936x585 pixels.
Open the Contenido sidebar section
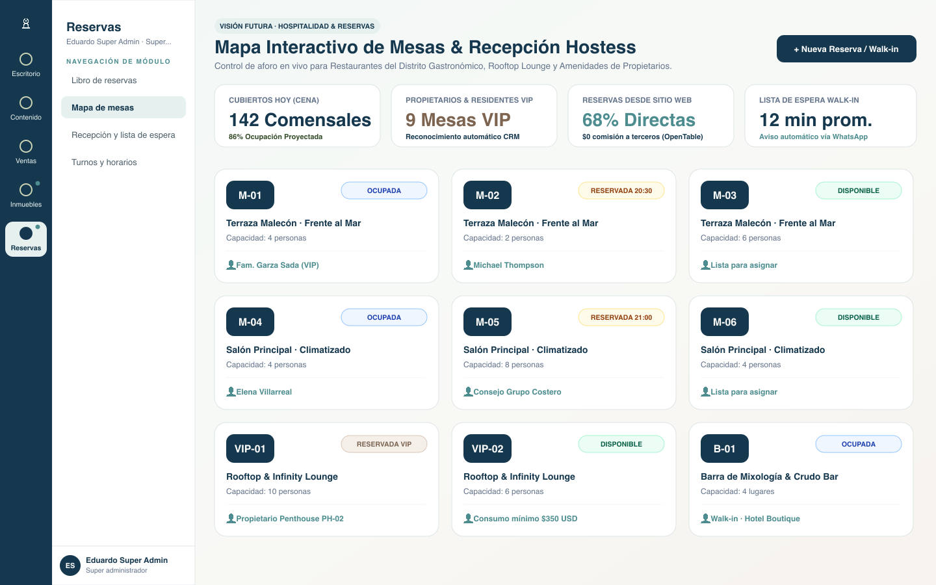26,109
